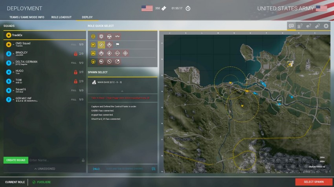Image resolution: width=334 pixels, height=187 pixels.
Task: Click the red lock on TOW squad
Action: (x=75, y=81)
